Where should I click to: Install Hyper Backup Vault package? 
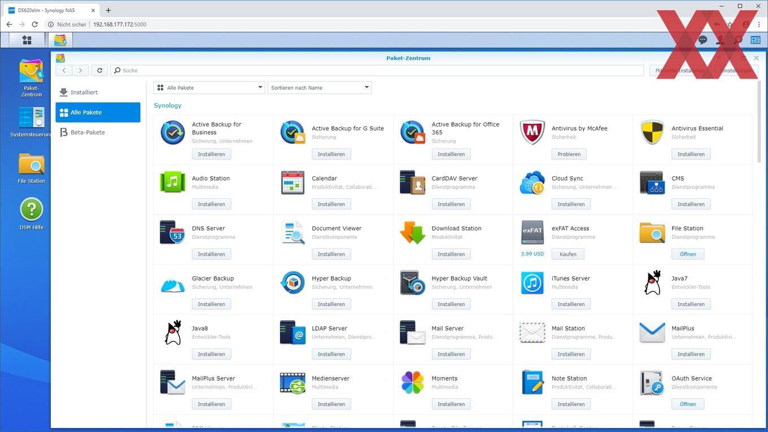(x=451, y=304)
